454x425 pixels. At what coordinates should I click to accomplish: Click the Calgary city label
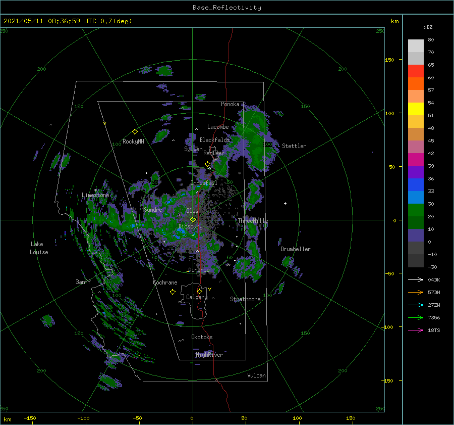[x=197, y=297]
